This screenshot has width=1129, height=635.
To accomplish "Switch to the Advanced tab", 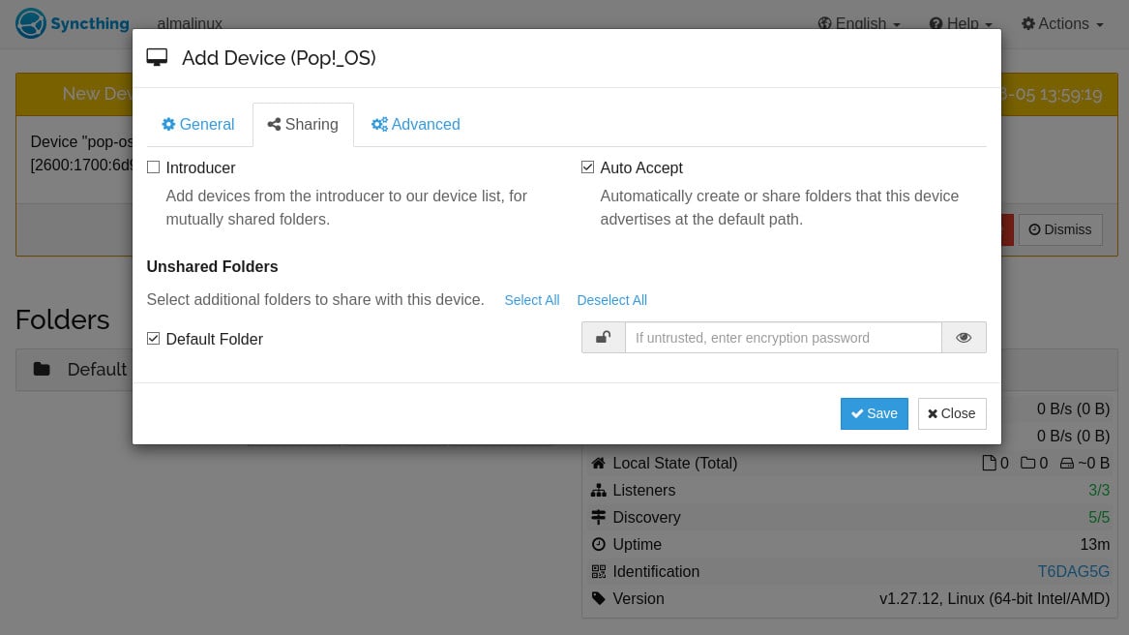I will 415,125.
